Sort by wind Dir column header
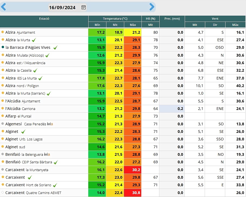246x197 pixels. pyautogui.click(x=215, y=25)
